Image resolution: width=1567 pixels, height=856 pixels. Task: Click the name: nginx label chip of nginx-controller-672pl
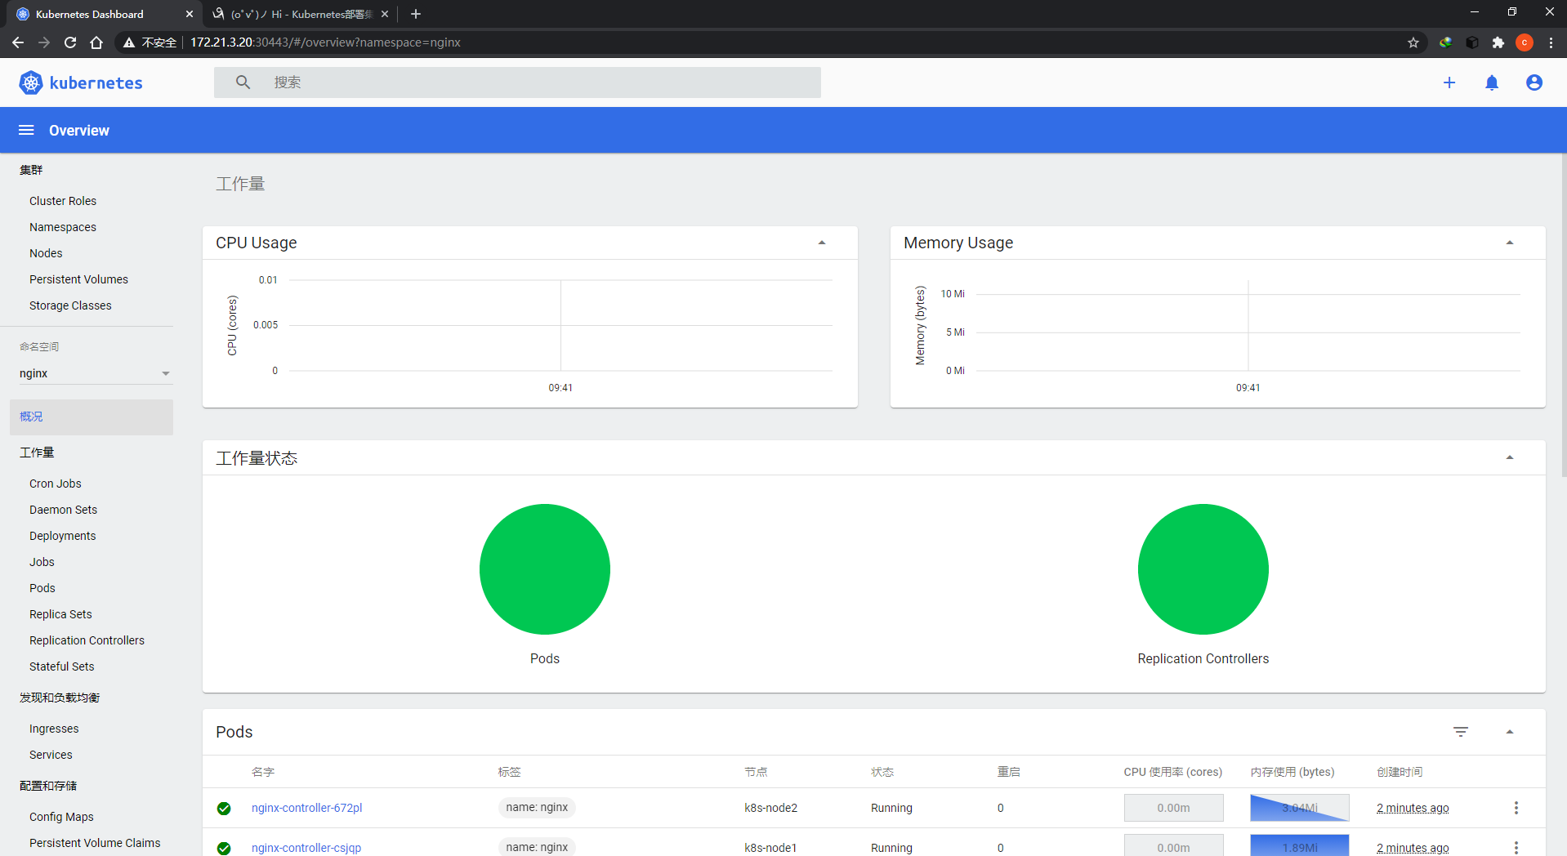tap(537, 807)
